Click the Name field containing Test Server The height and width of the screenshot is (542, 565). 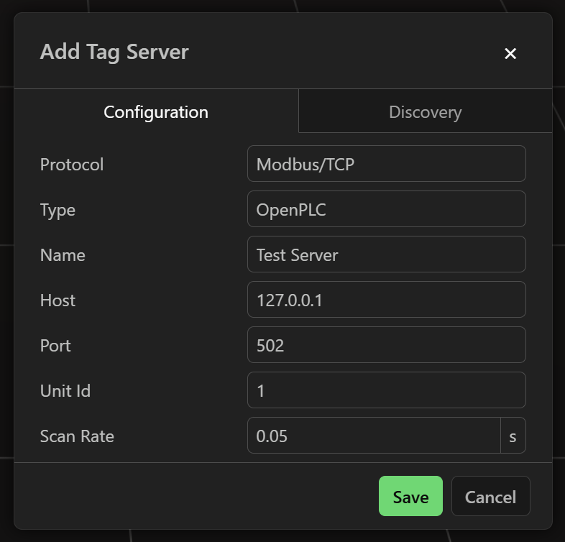tap(386, 254)
